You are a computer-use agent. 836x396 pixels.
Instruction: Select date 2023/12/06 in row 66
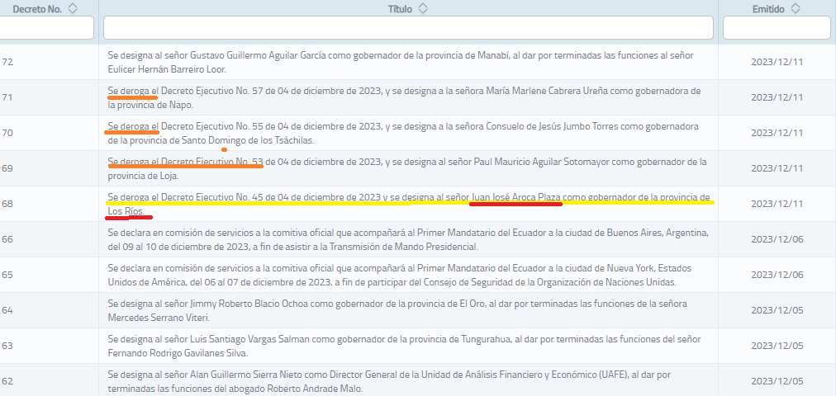tap(777, 239)
